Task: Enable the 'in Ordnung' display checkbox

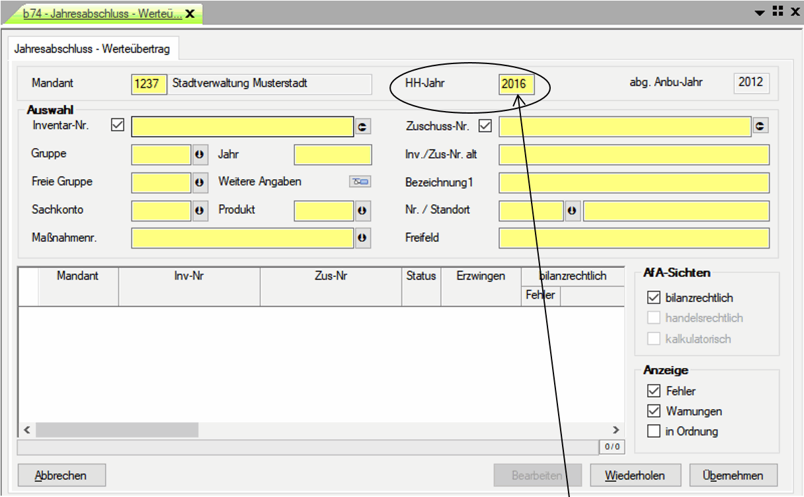Action: [x=654, y=432]
